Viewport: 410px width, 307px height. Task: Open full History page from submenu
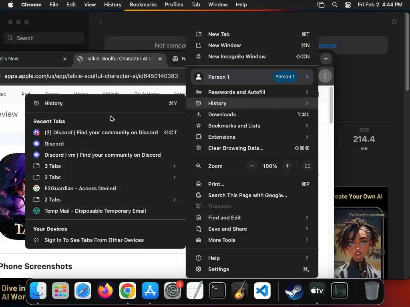pos(105,104)
